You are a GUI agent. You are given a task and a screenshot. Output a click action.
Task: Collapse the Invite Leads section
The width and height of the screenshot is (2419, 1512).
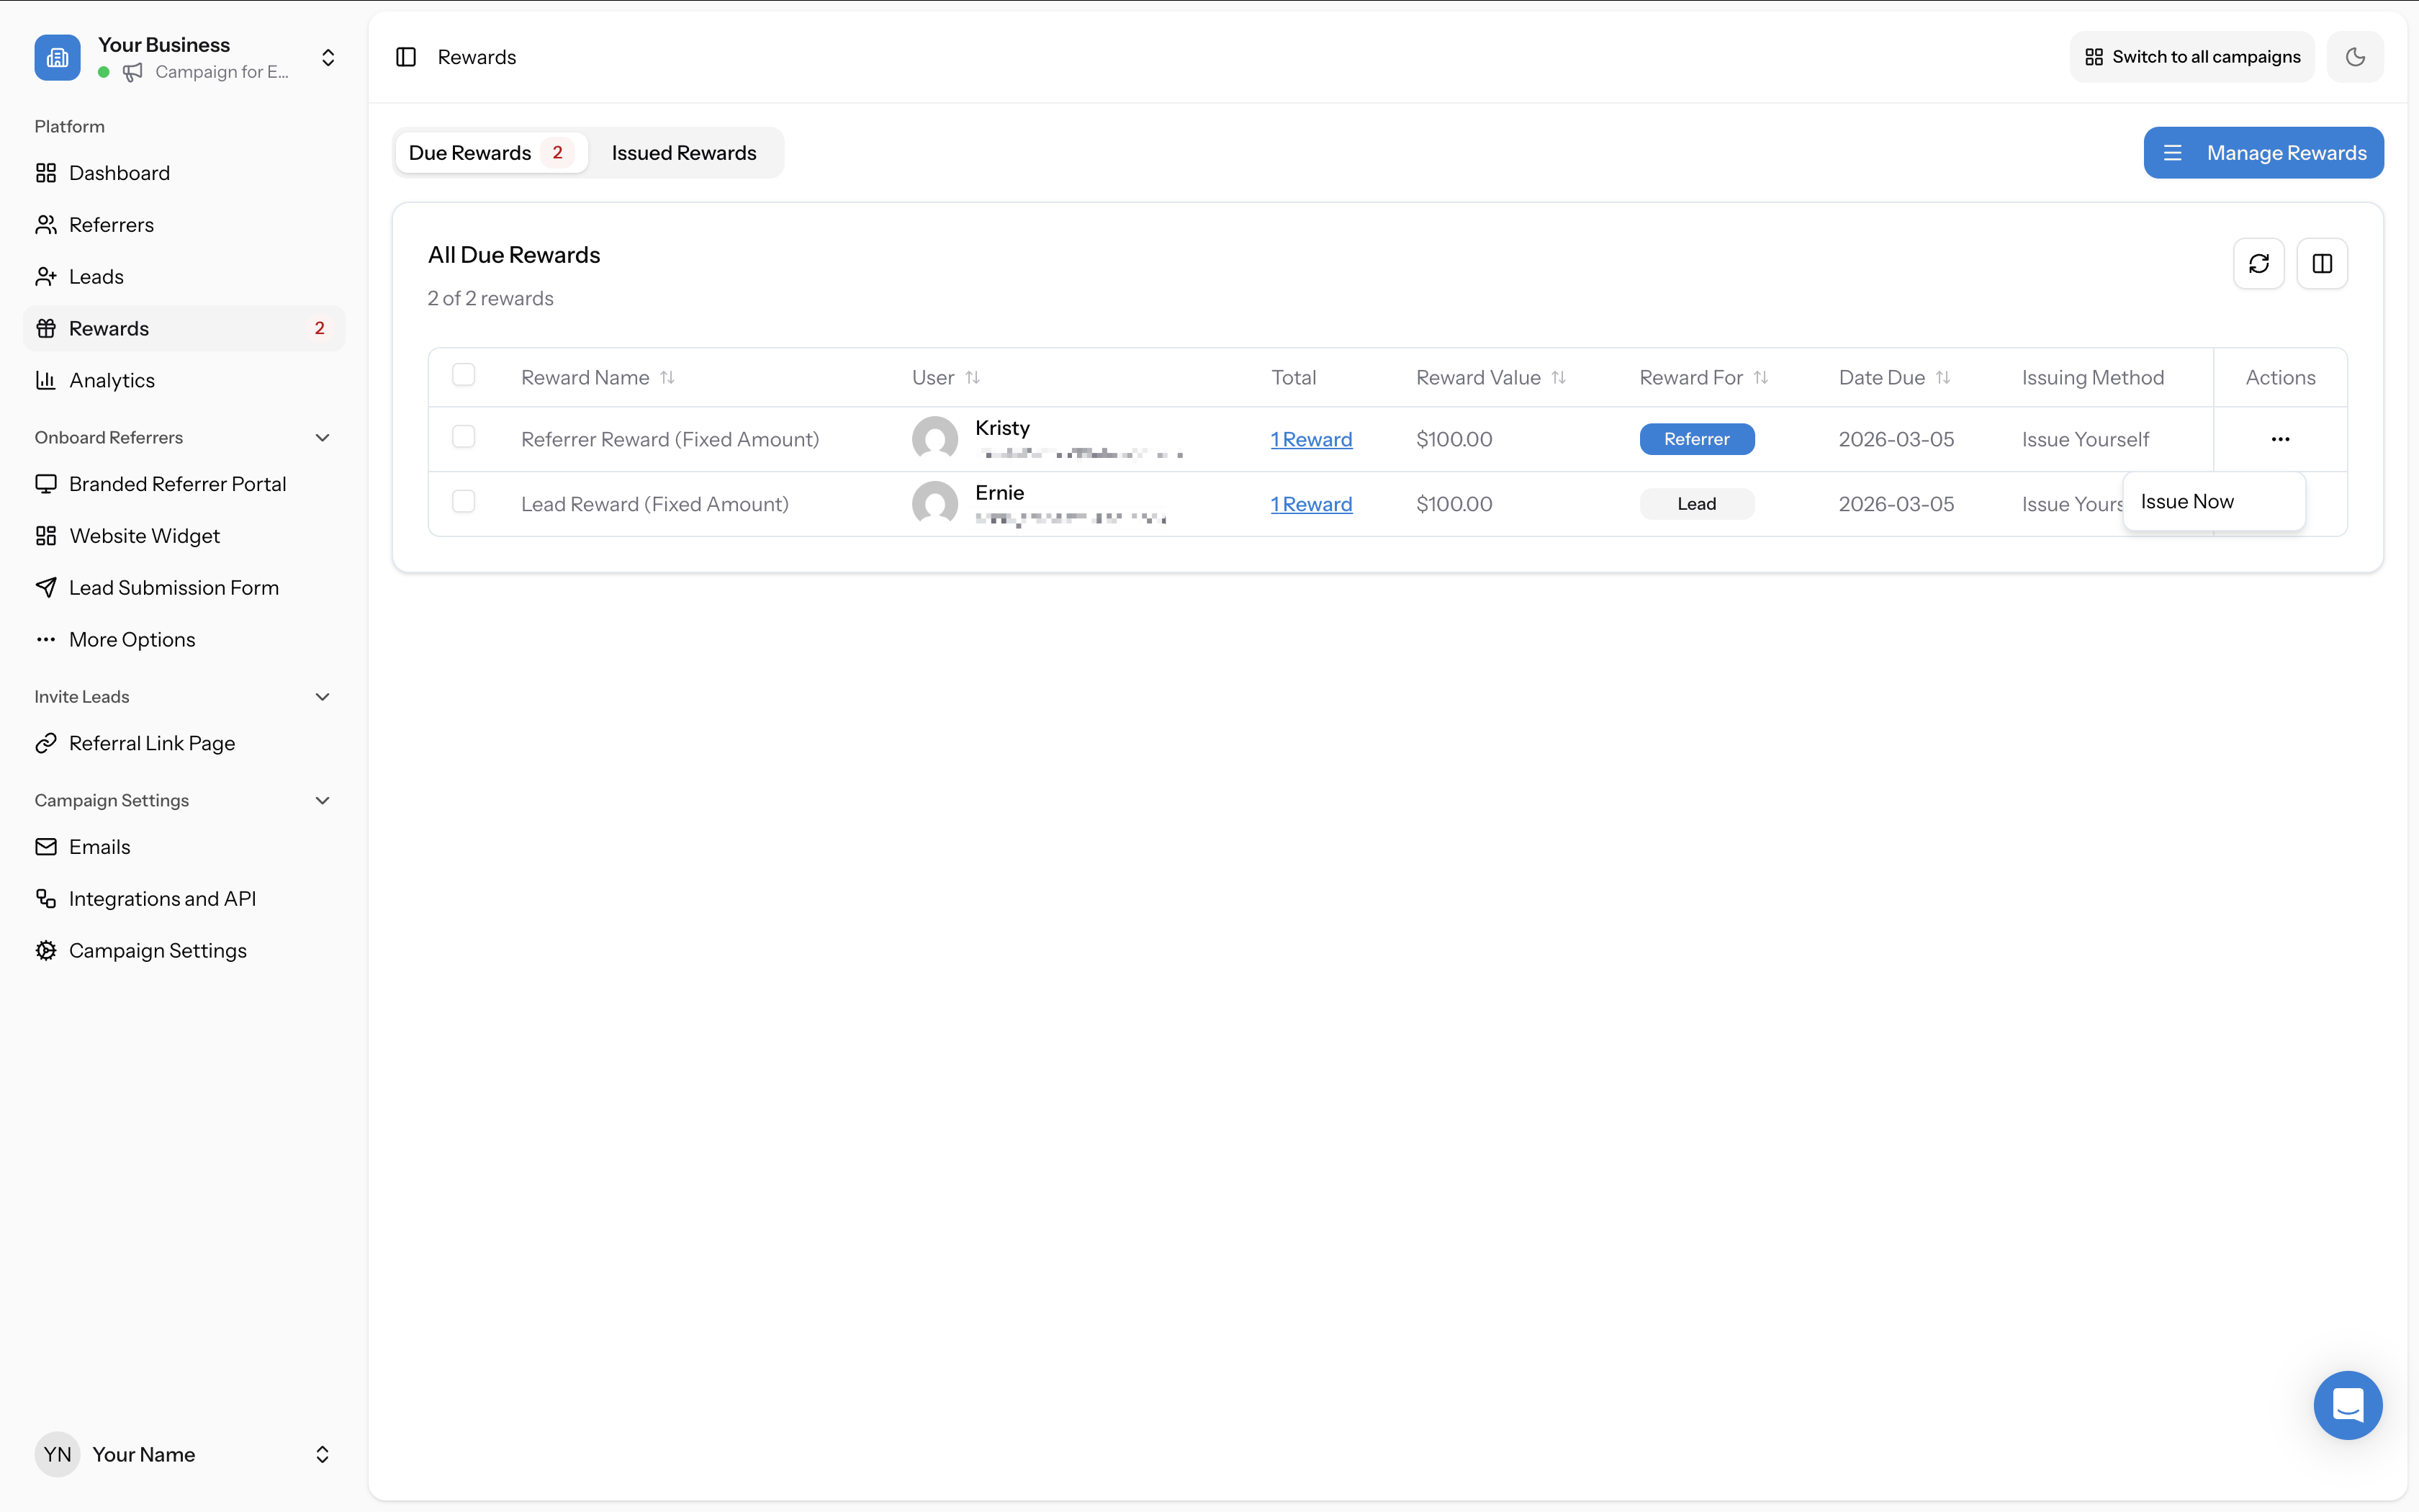click(x=322, y=696)
